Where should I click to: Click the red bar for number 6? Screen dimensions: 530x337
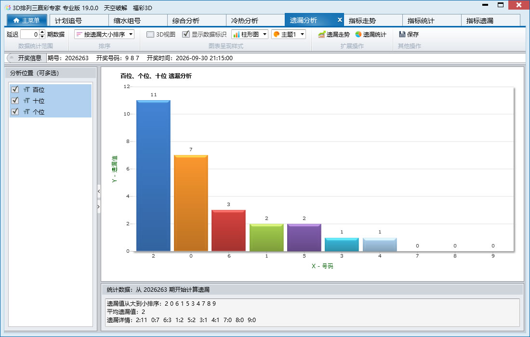tap(228, 231)
